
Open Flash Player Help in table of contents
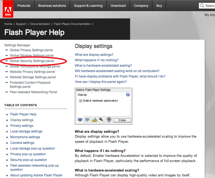(23, 114)
